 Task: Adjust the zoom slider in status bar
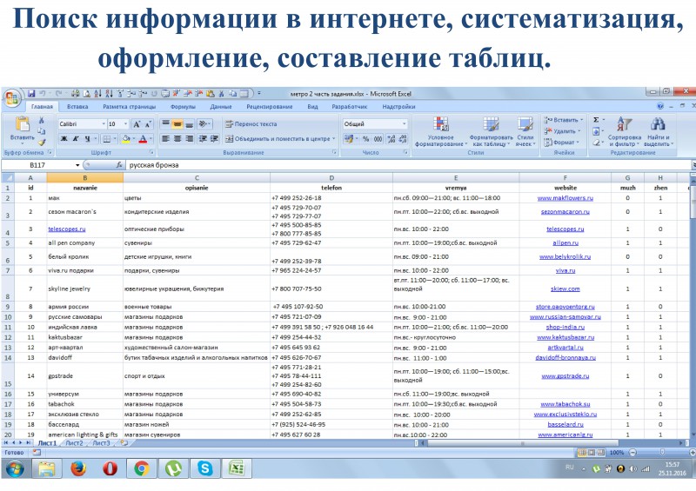(662, 453)
